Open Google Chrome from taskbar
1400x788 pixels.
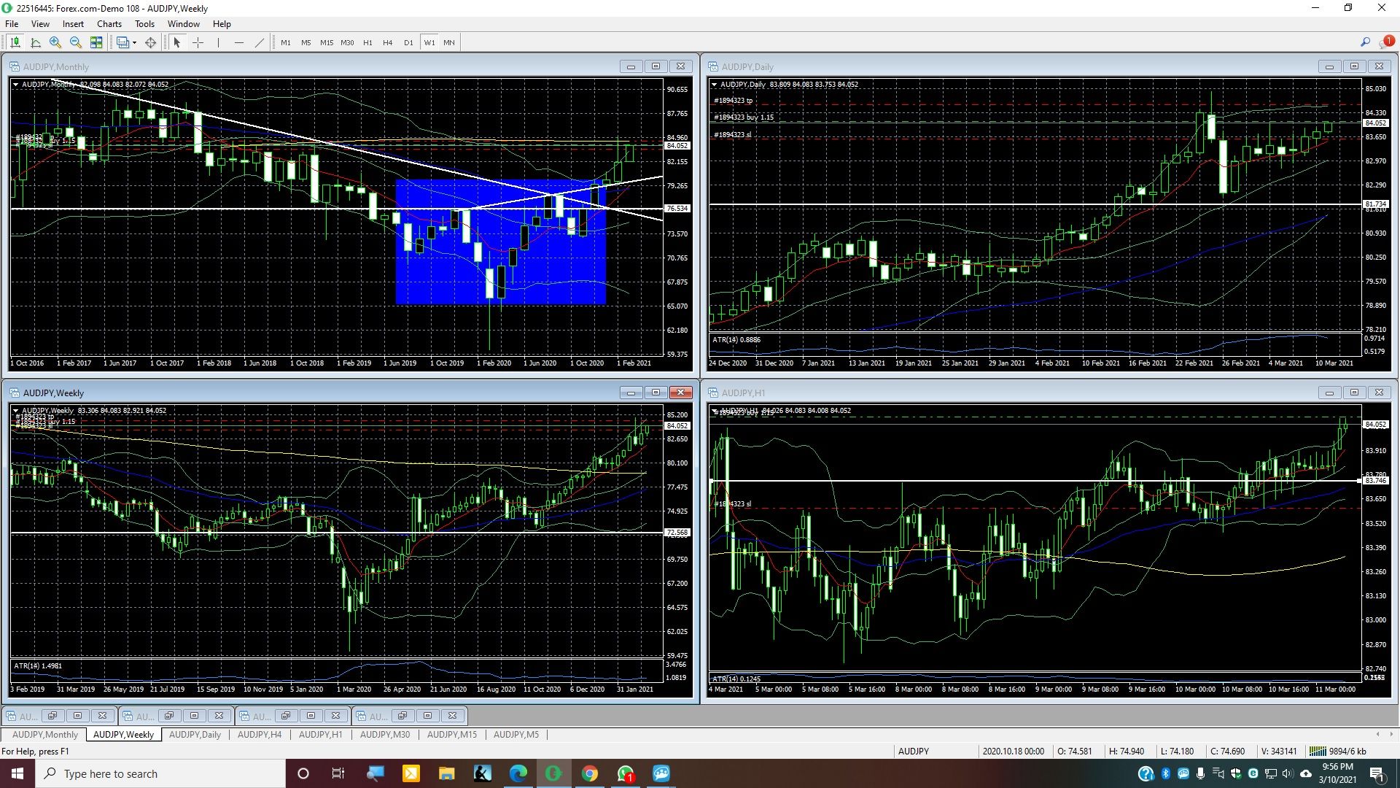point(589,773)
